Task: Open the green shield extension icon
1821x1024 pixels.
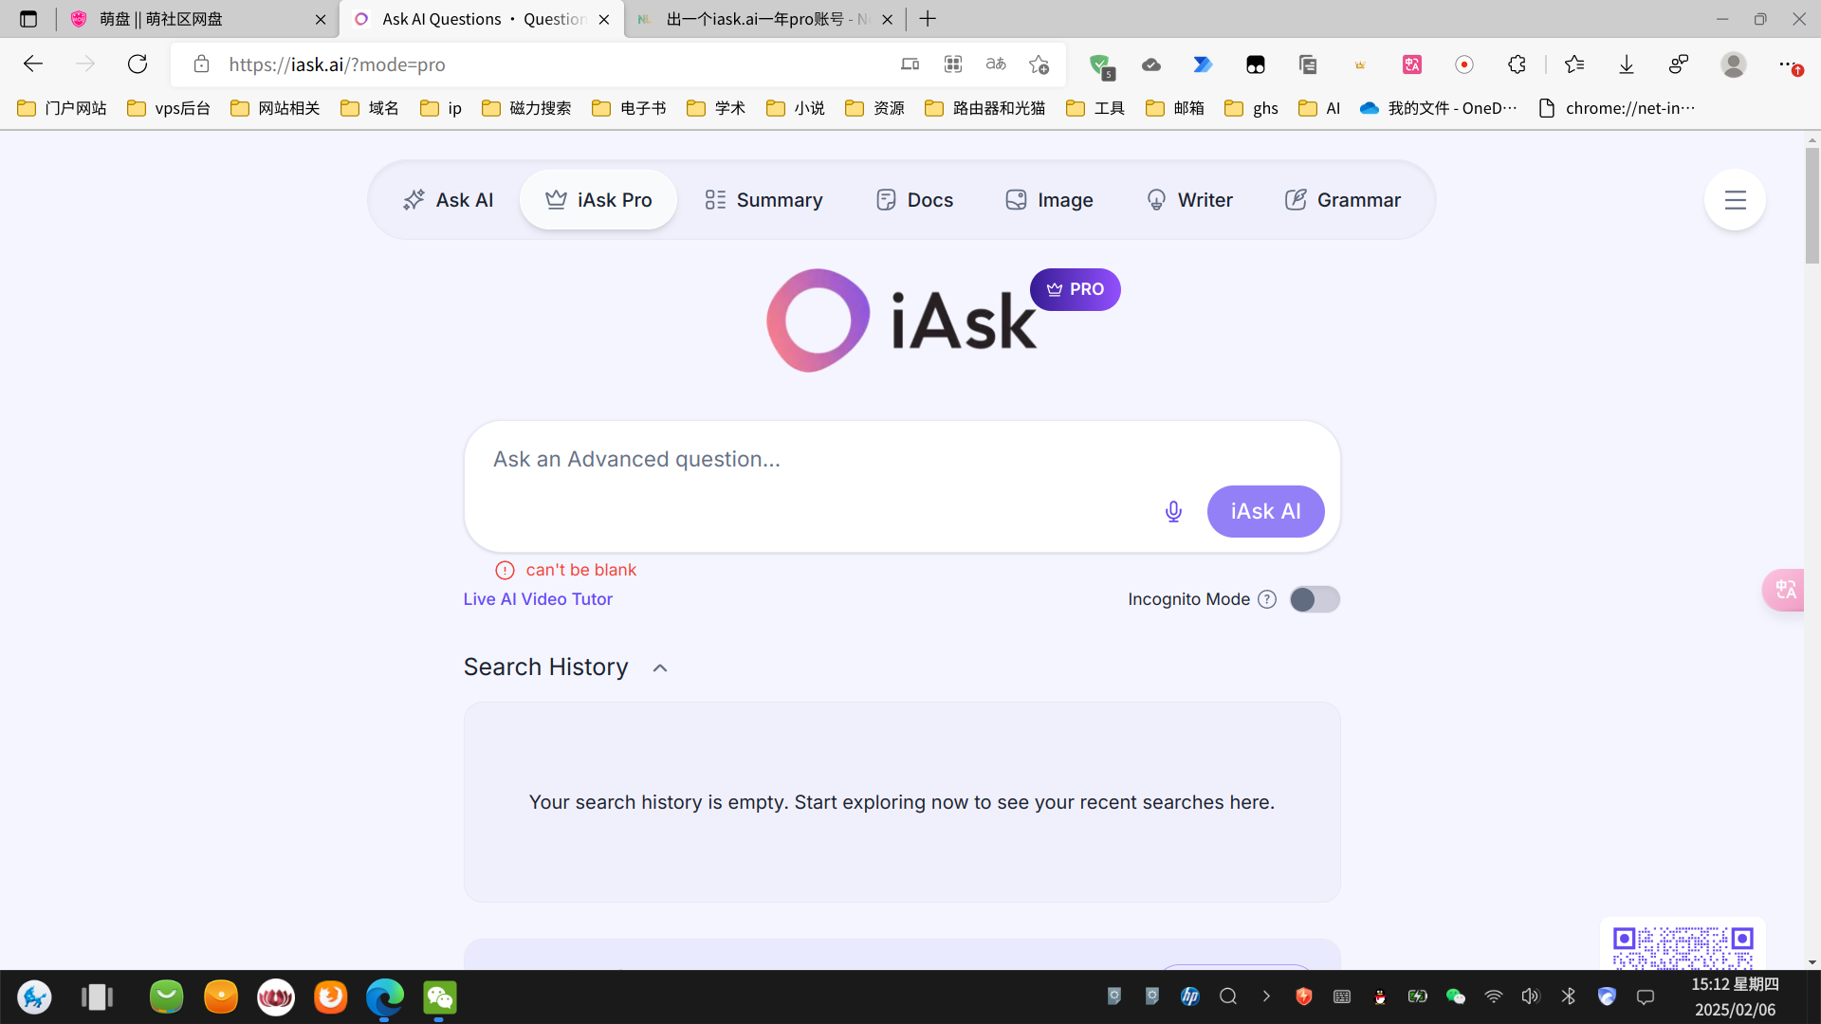Action: click(1100, 64)
